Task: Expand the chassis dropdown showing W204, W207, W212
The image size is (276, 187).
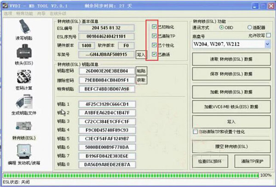Action: pyautogui.click(x=268, y=44)
